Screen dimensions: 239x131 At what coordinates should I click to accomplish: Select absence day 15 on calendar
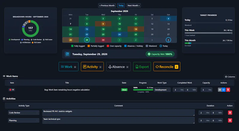point(87,29)
